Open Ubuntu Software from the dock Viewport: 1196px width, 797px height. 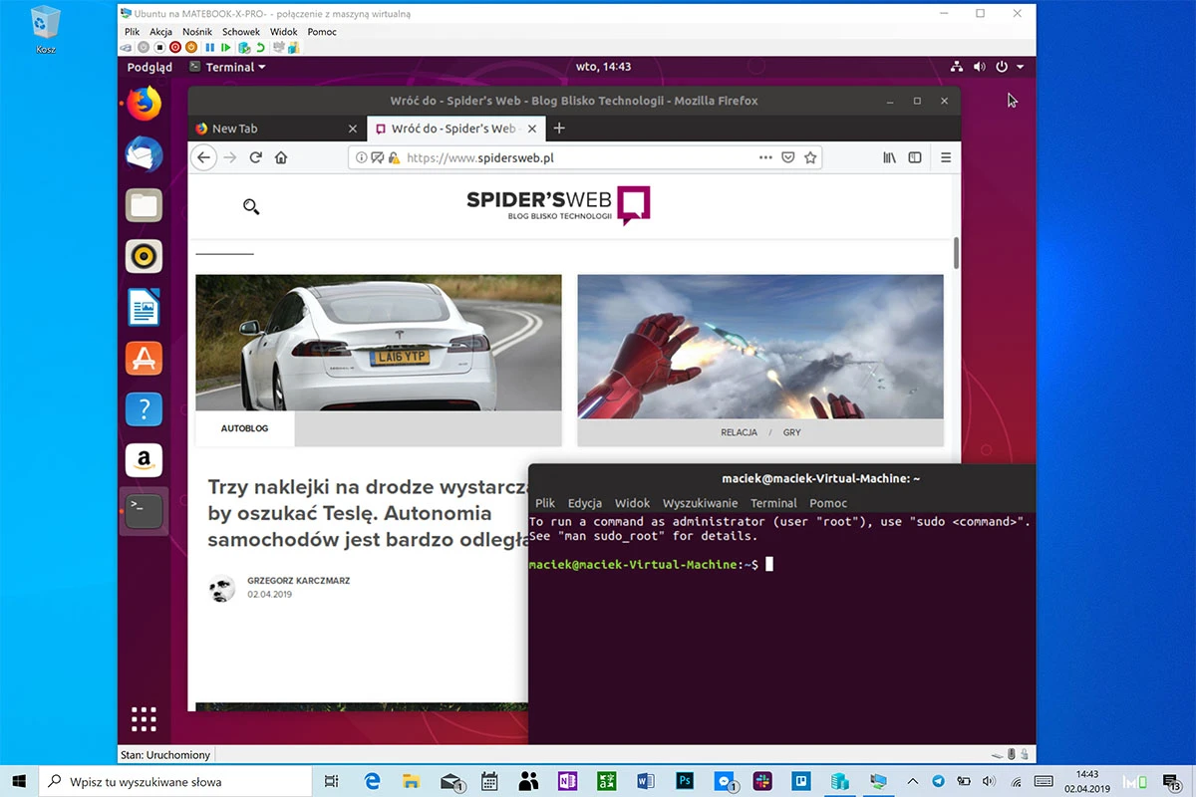pyautogui.click(x=145, y=358)
